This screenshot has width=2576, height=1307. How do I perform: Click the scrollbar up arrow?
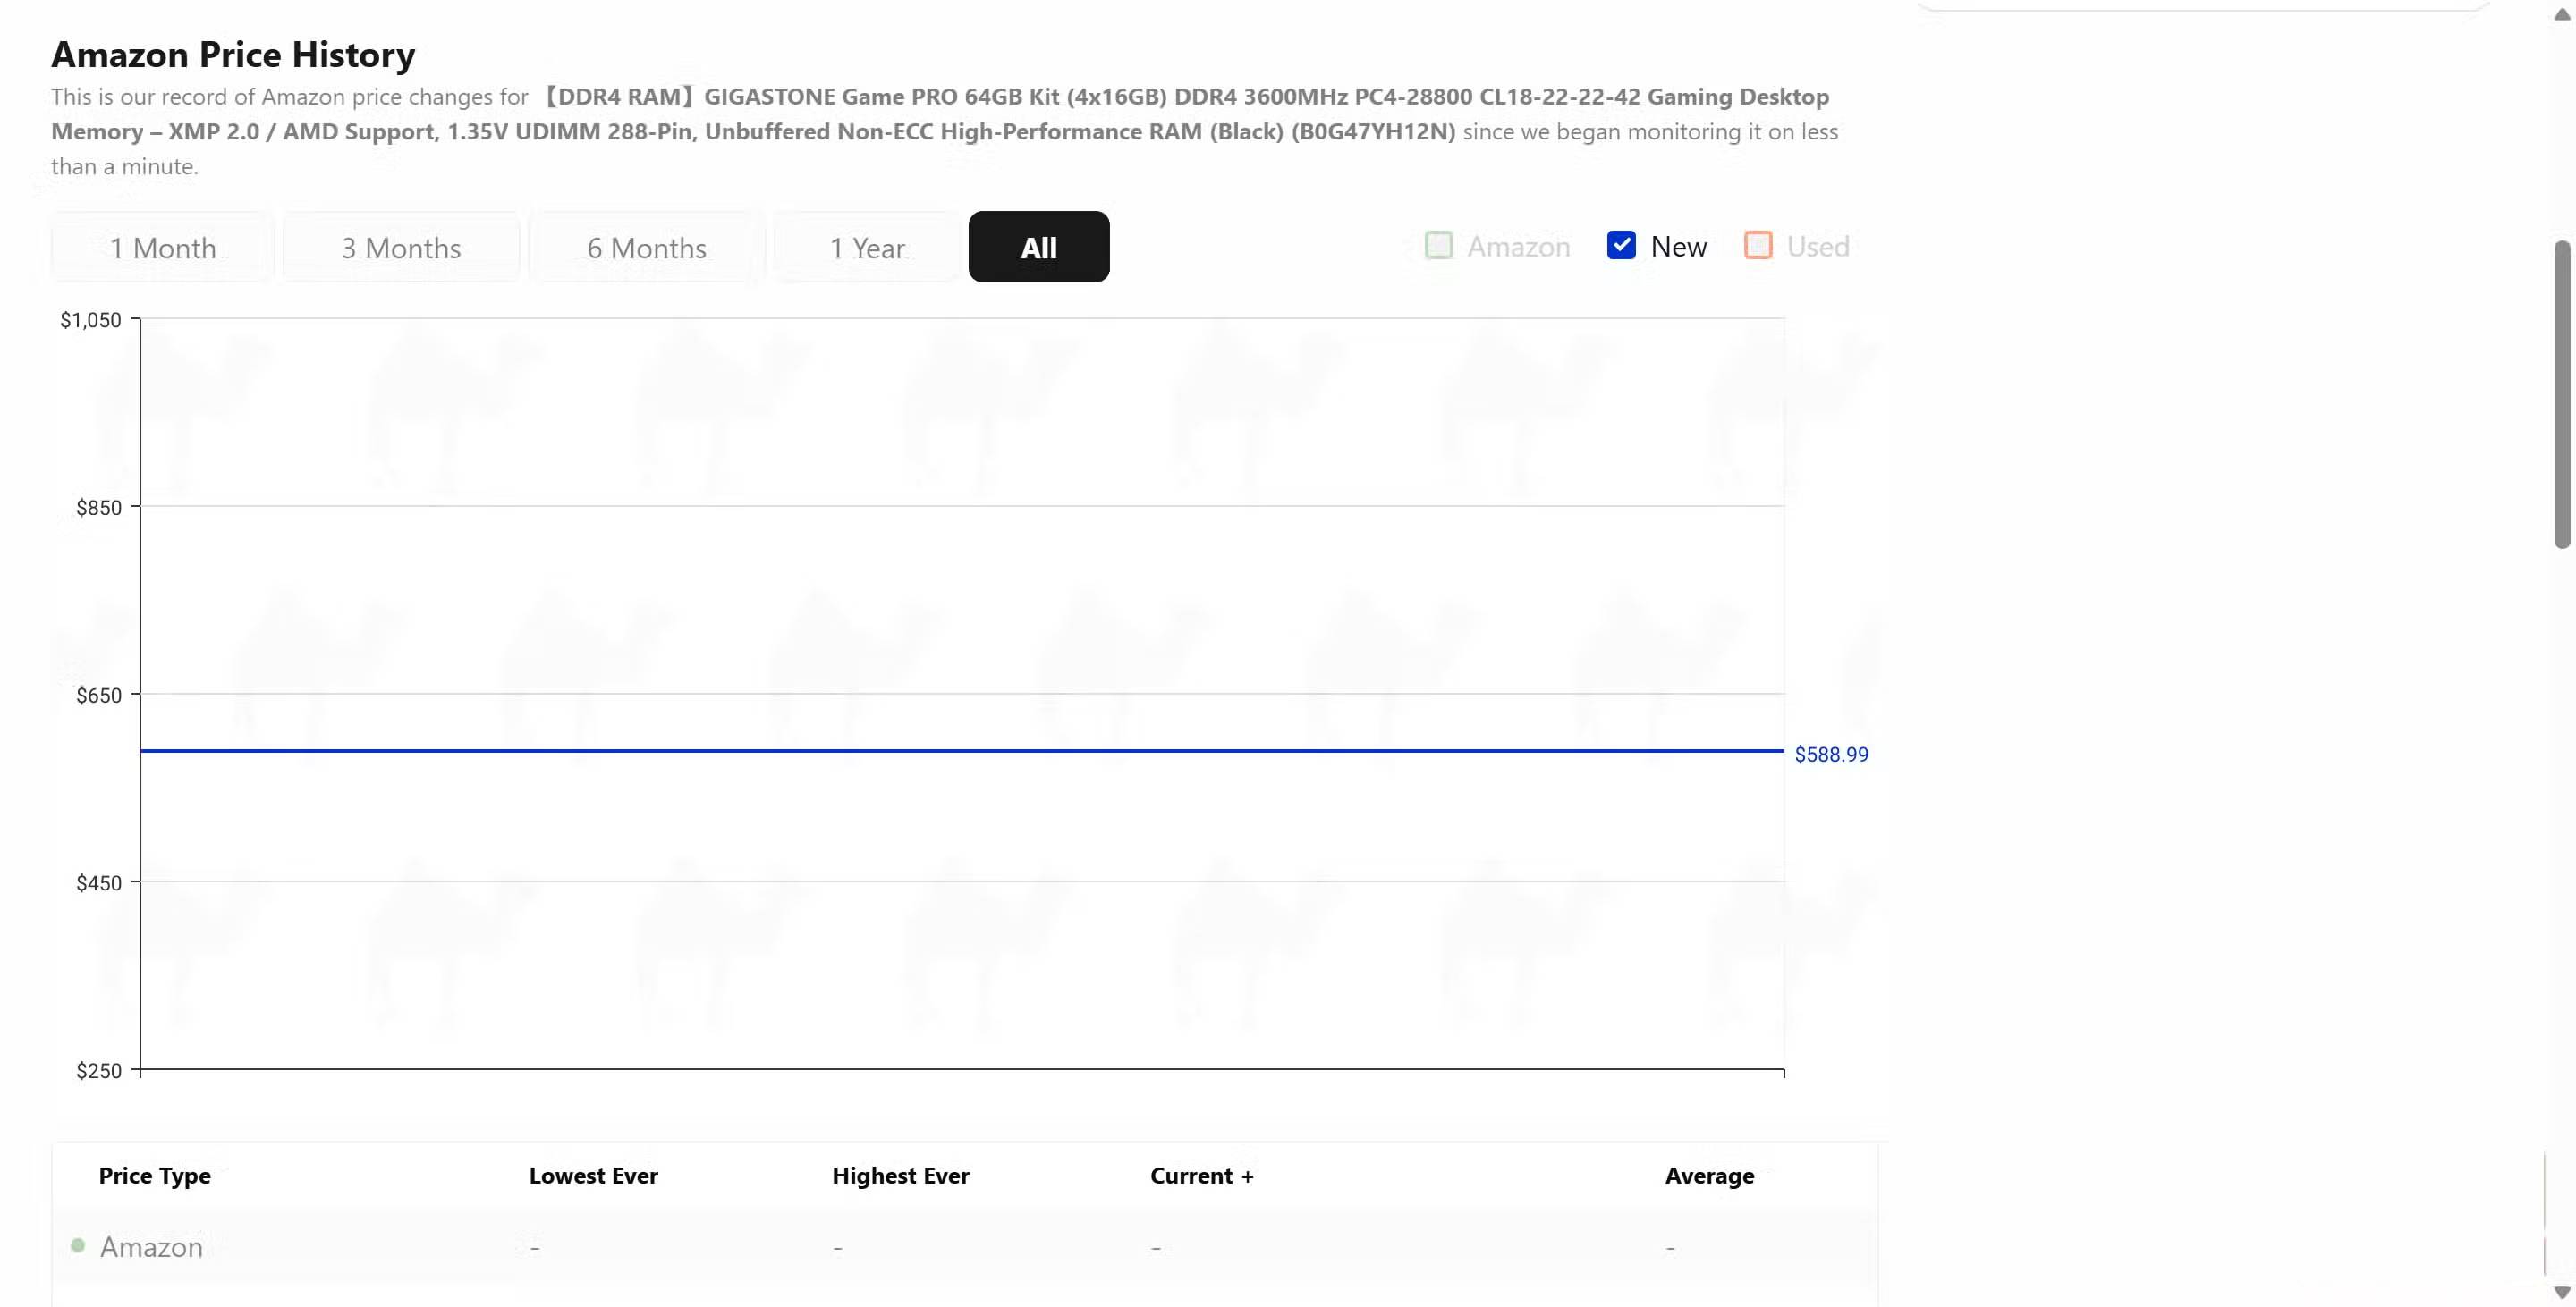point(2561,14)
